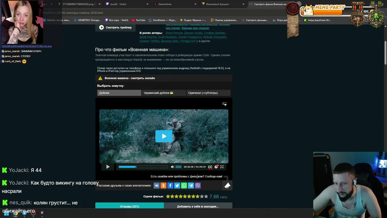Mute the player with the speaker icon

172,167
